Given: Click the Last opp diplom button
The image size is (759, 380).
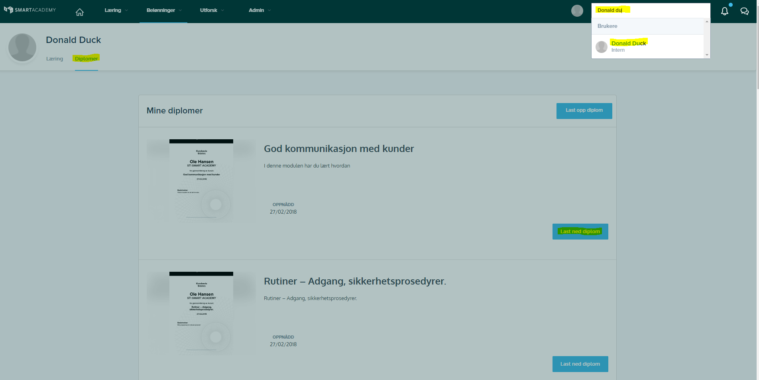Looking at the screenshot, I should [584, 111].
